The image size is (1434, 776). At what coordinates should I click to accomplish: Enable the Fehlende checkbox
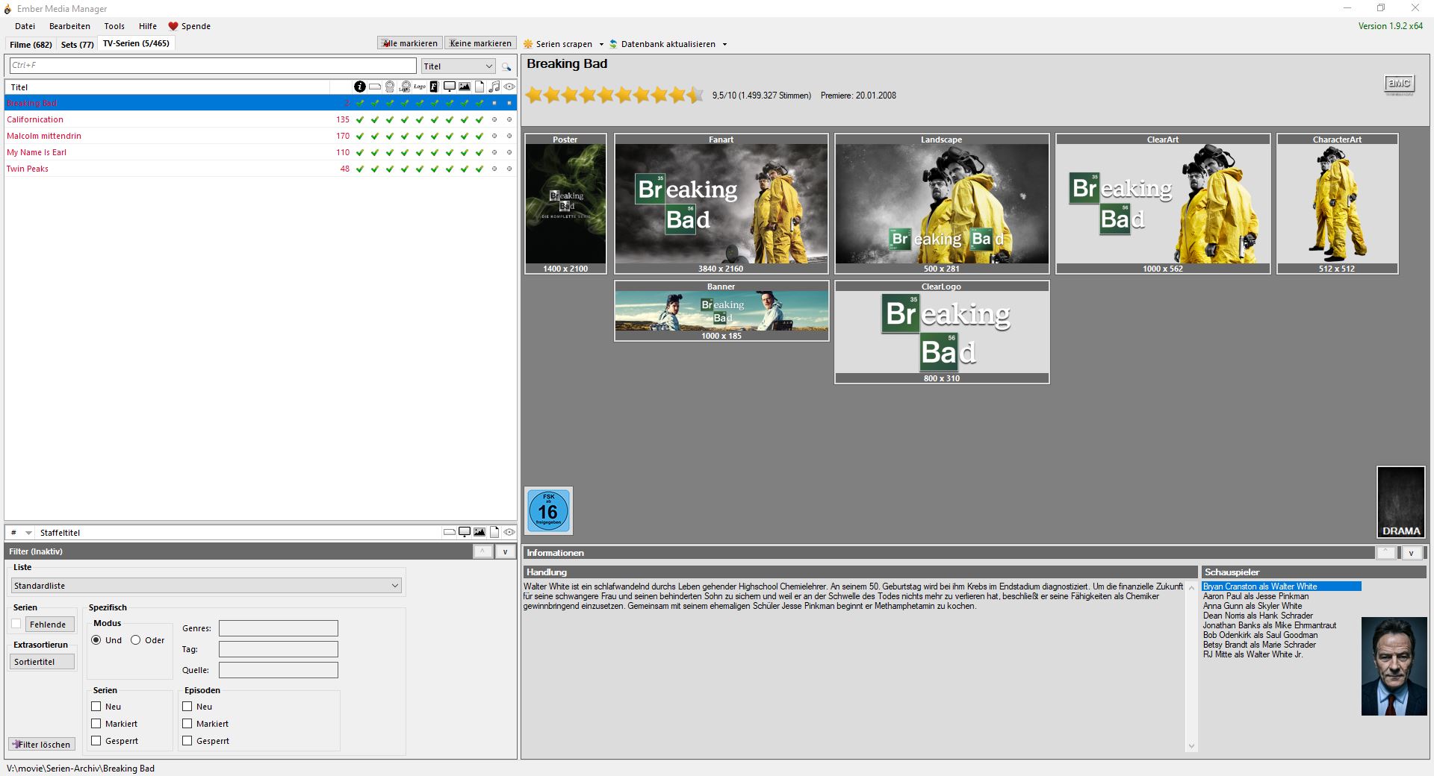coord(16,624)
